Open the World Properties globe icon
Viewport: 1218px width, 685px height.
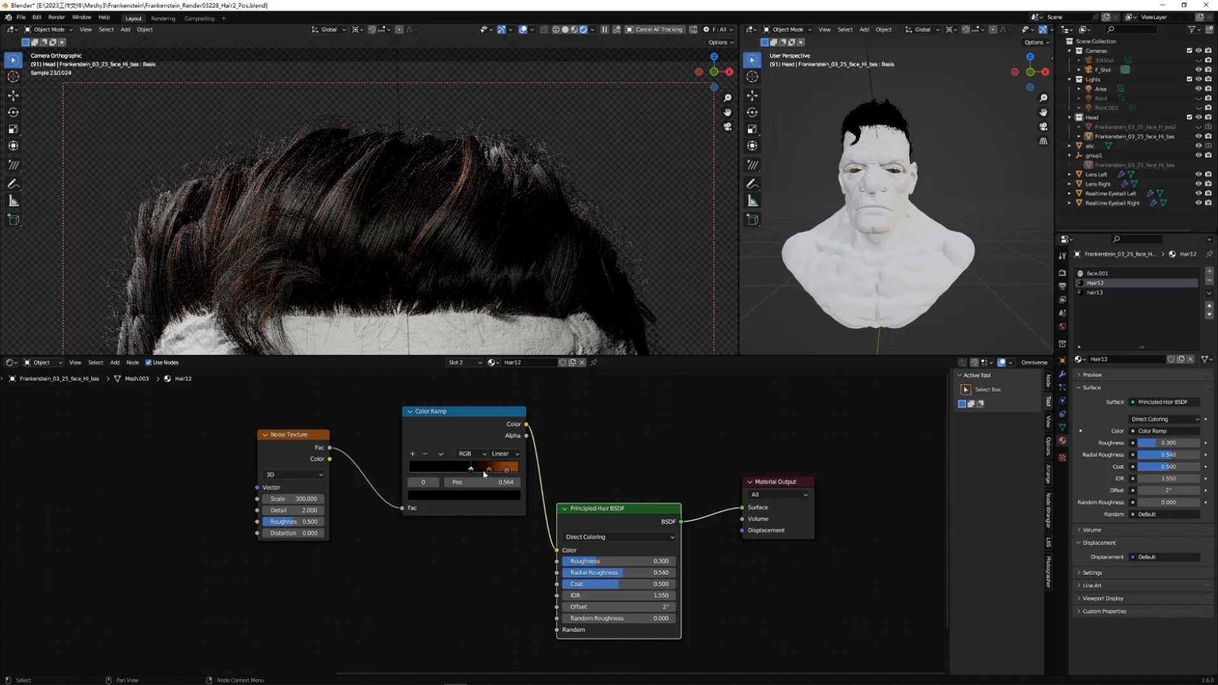1063,325
